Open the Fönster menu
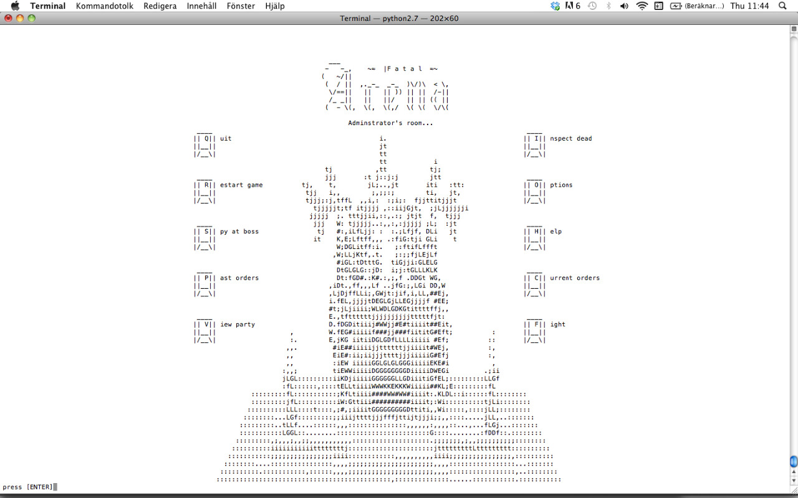The width and height of the screenshot is (798, 498). (241, 6)
